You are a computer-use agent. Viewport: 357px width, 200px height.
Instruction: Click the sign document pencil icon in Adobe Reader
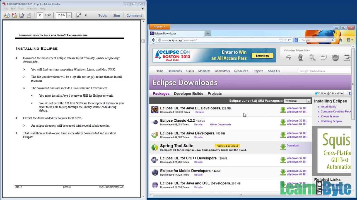click(x=22, y=15)
